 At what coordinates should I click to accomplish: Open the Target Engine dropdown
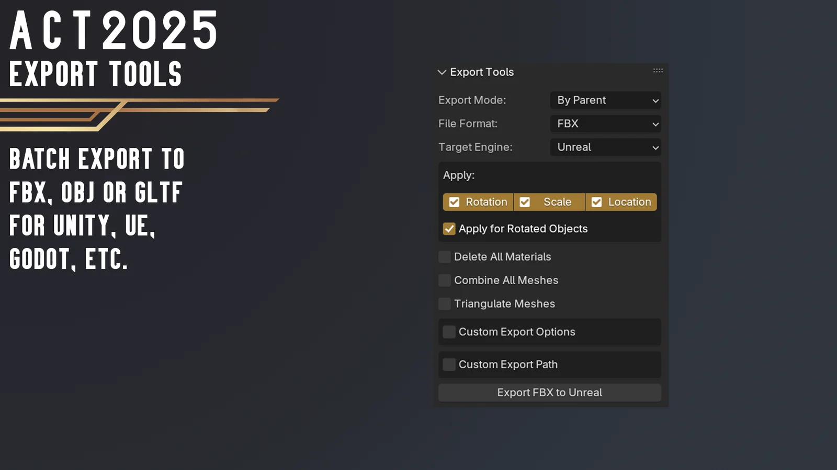coord(605,147)
